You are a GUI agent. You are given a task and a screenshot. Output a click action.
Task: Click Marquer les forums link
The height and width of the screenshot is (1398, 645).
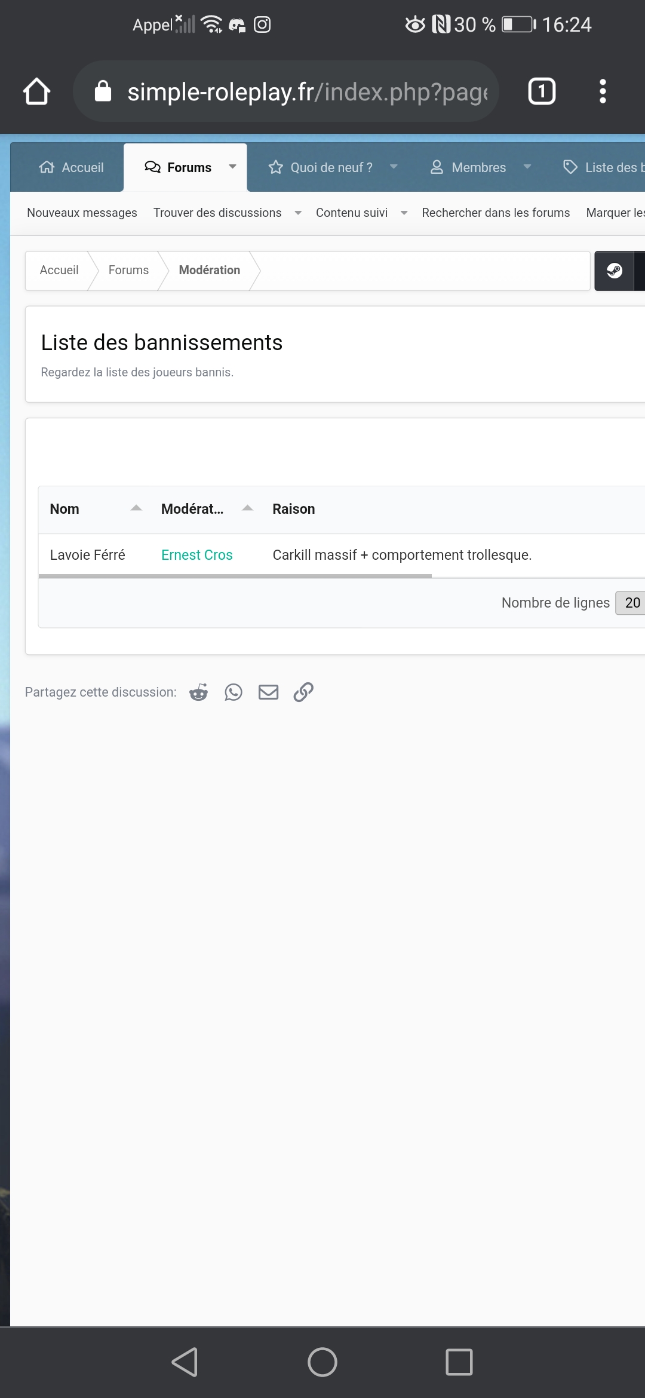pos(615,213)
